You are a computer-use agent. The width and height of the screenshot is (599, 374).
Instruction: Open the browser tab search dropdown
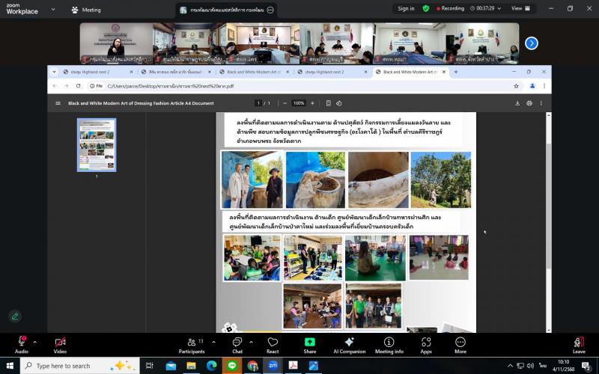(x=54, y=72)
